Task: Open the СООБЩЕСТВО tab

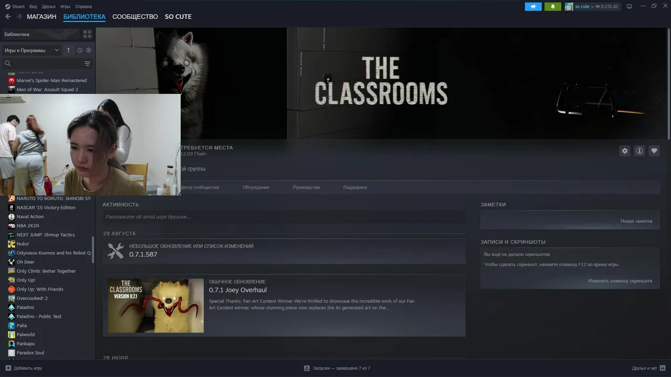Action: click(135, 17)
